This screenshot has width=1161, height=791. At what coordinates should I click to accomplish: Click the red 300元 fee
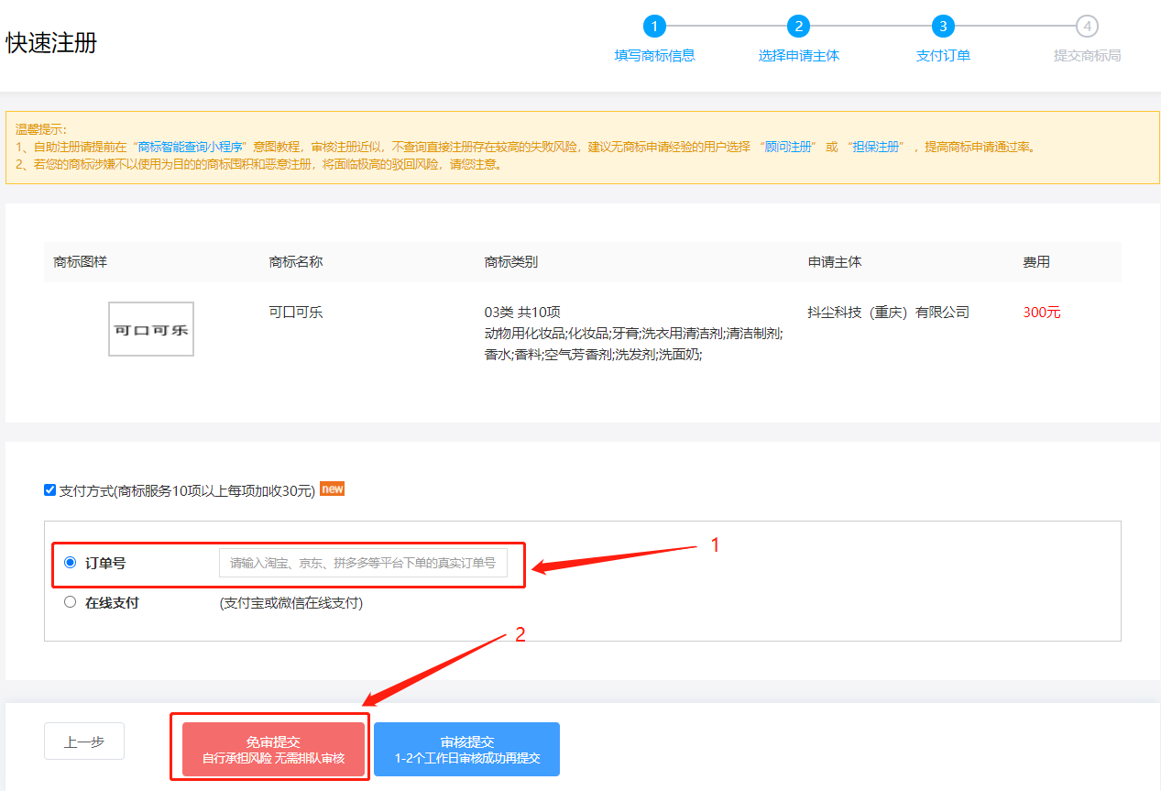(x=1042, y=312)
